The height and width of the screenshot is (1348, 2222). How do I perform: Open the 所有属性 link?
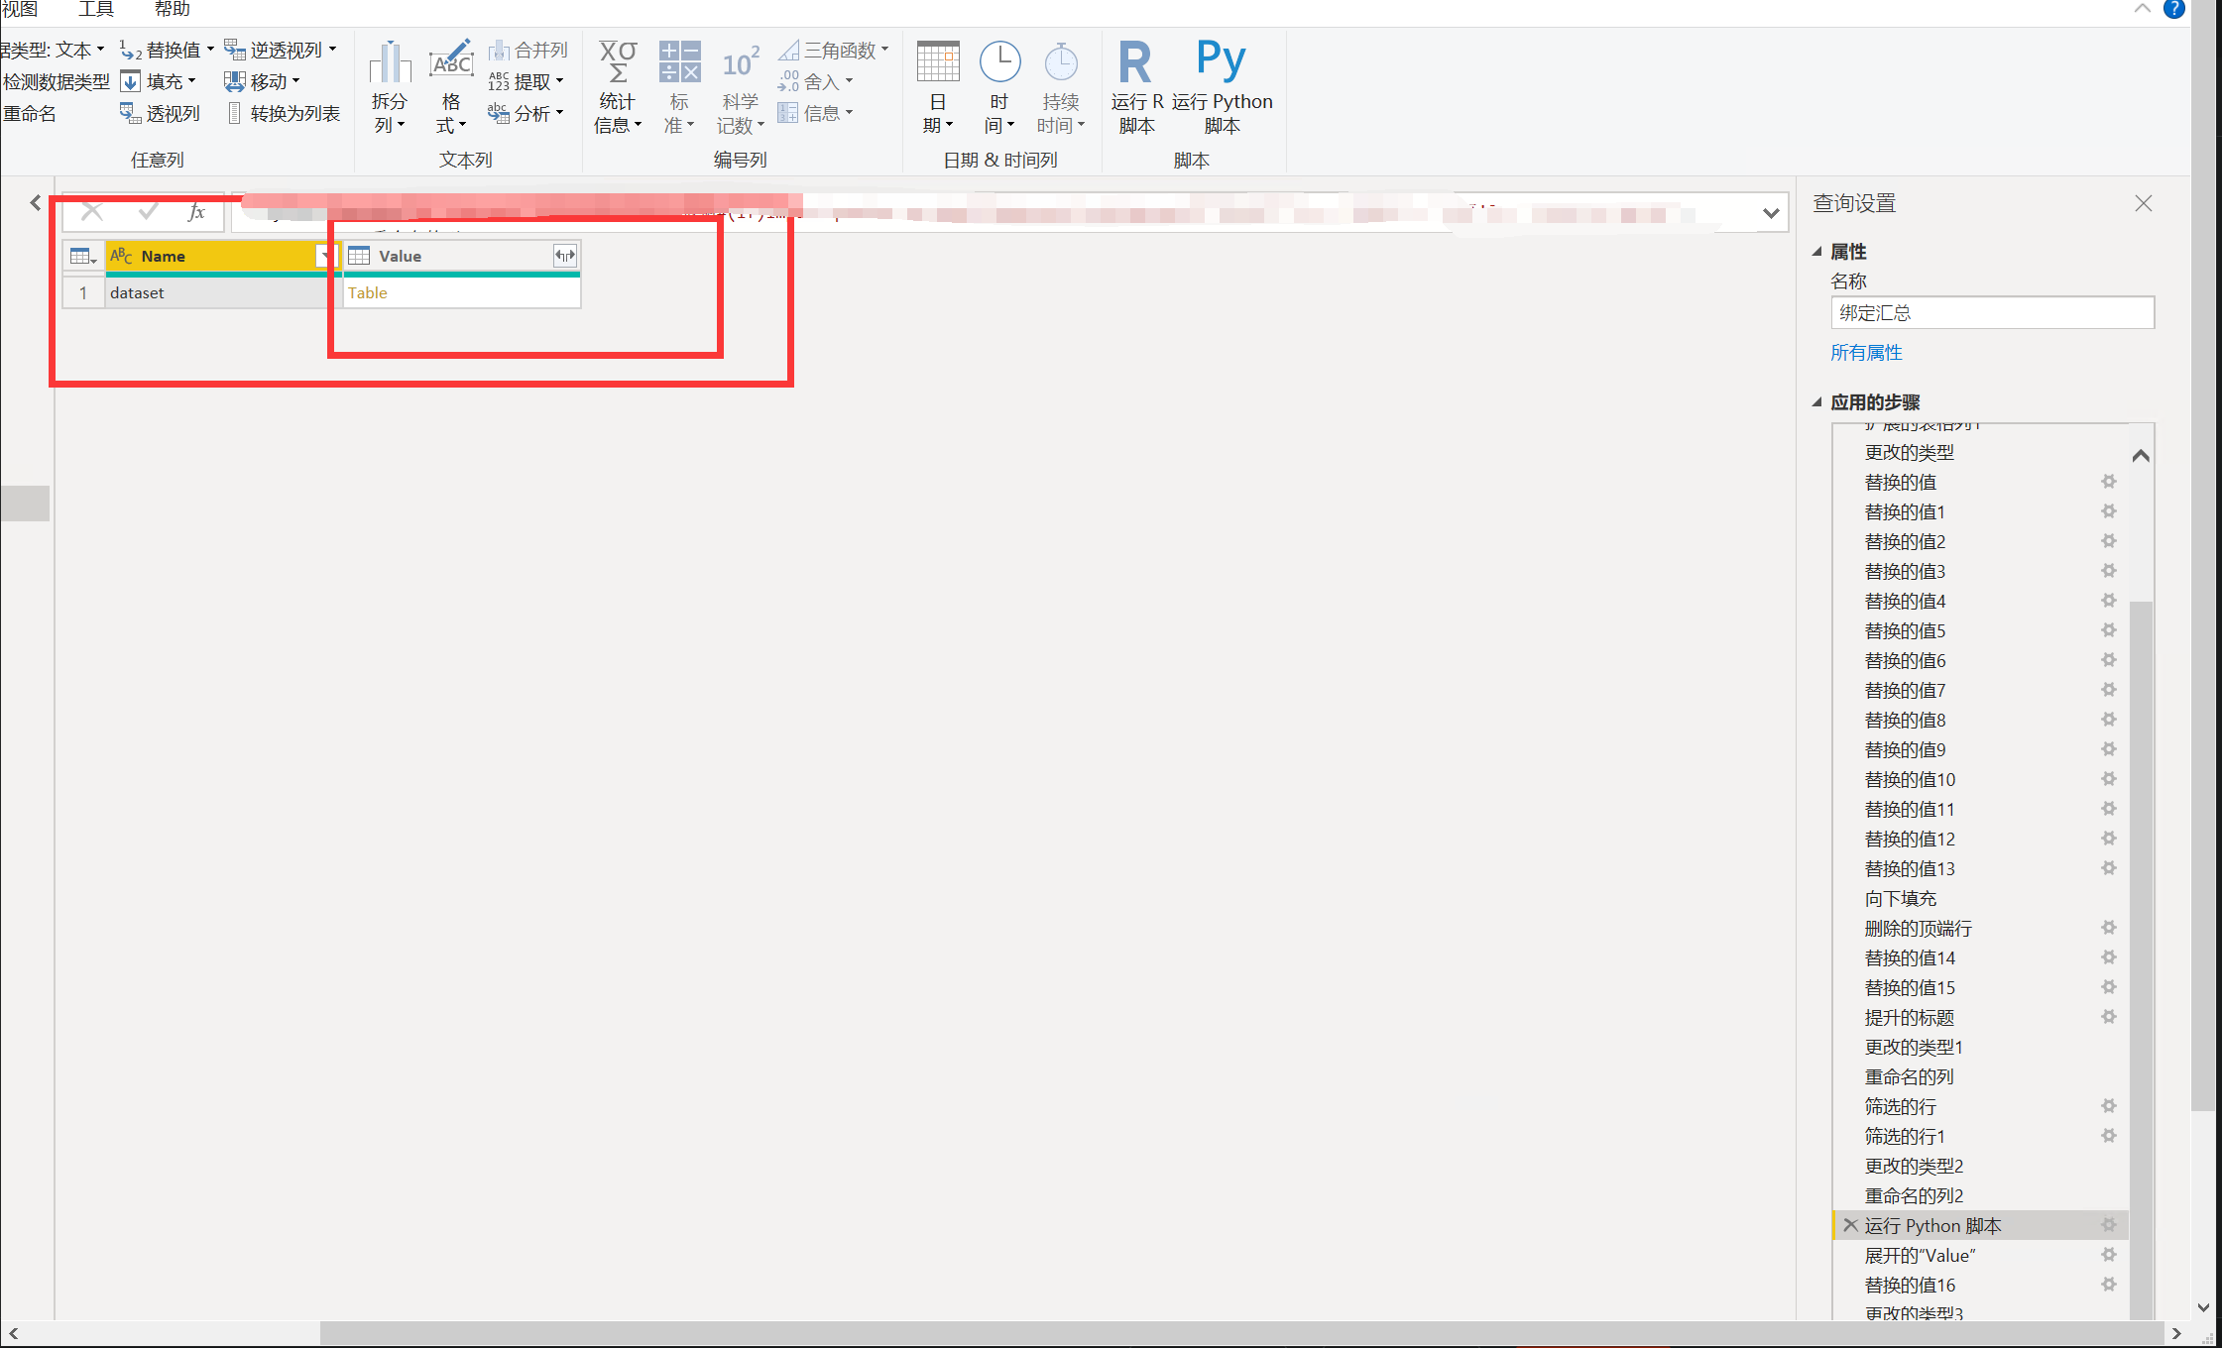1867,352
